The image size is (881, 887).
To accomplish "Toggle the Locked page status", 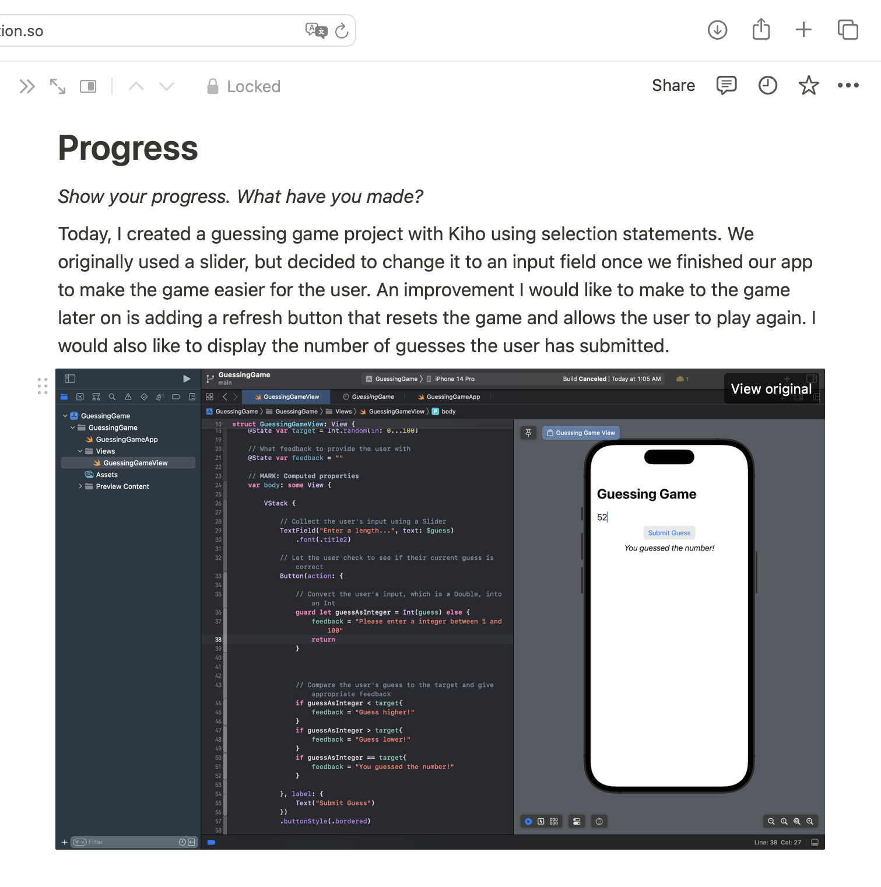I will [243, 86].
